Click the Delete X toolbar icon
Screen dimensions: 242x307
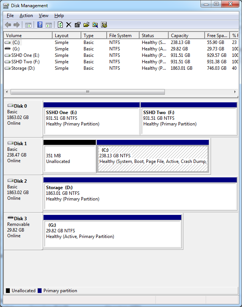pos(68,25)
